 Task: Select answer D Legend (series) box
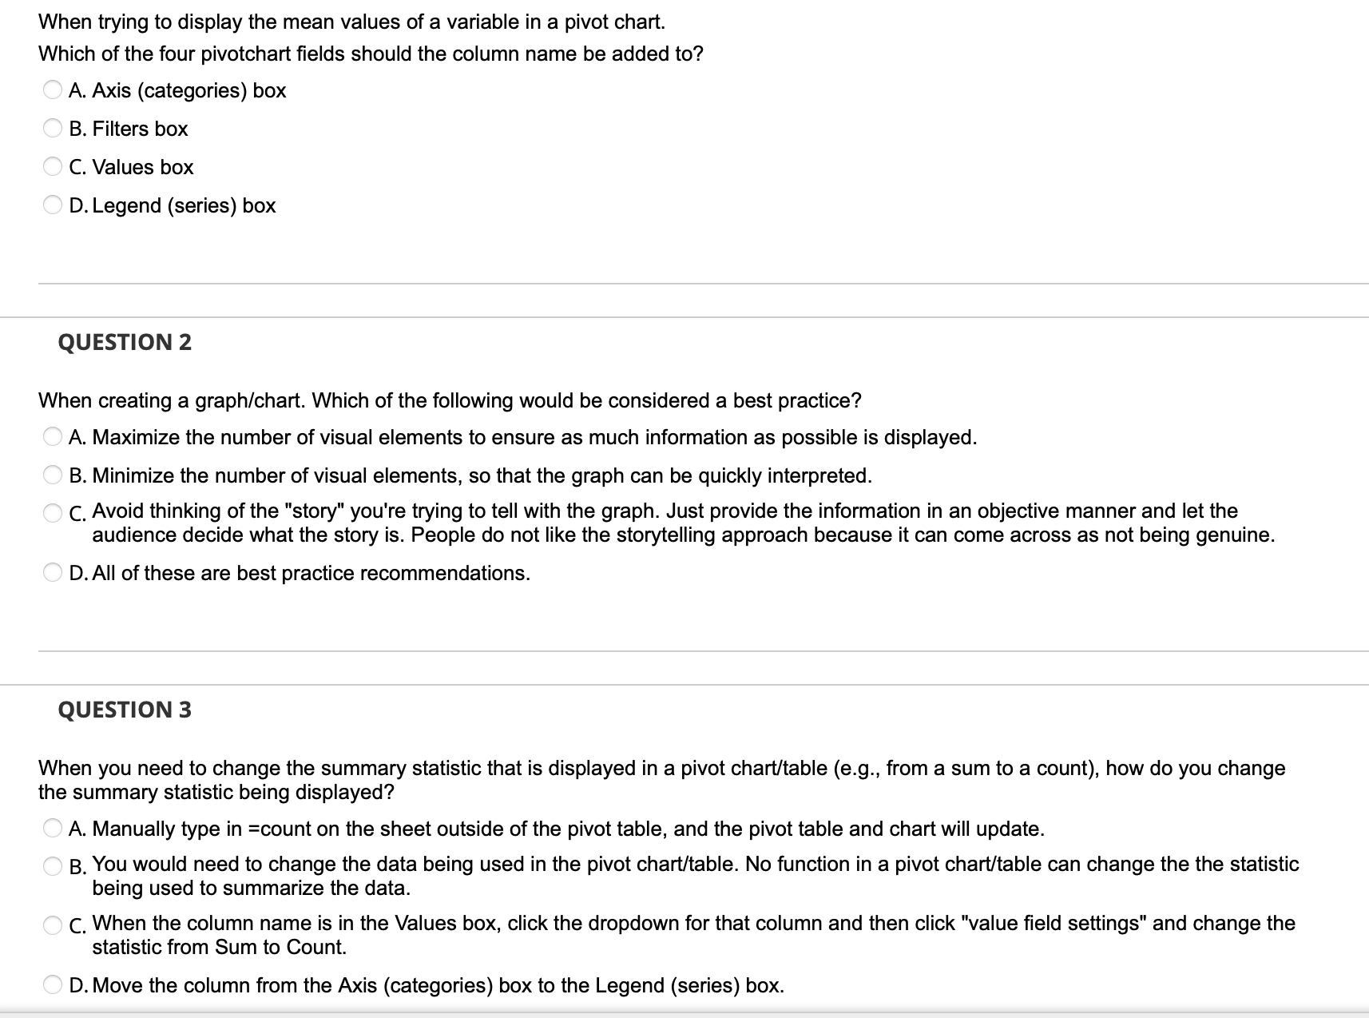pyautogui.click(x=52, y=205)
